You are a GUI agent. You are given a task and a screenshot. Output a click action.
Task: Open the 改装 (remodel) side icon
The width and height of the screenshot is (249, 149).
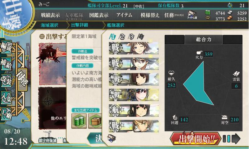tap(6, 81)
